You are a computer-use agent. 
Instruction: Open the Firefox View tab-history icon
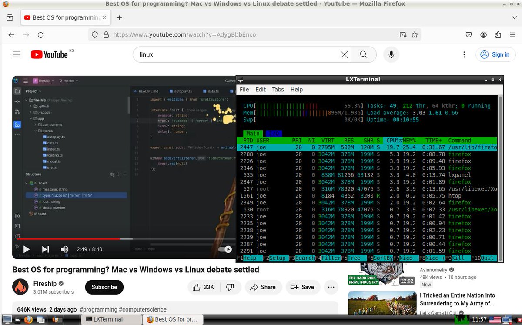10,18
